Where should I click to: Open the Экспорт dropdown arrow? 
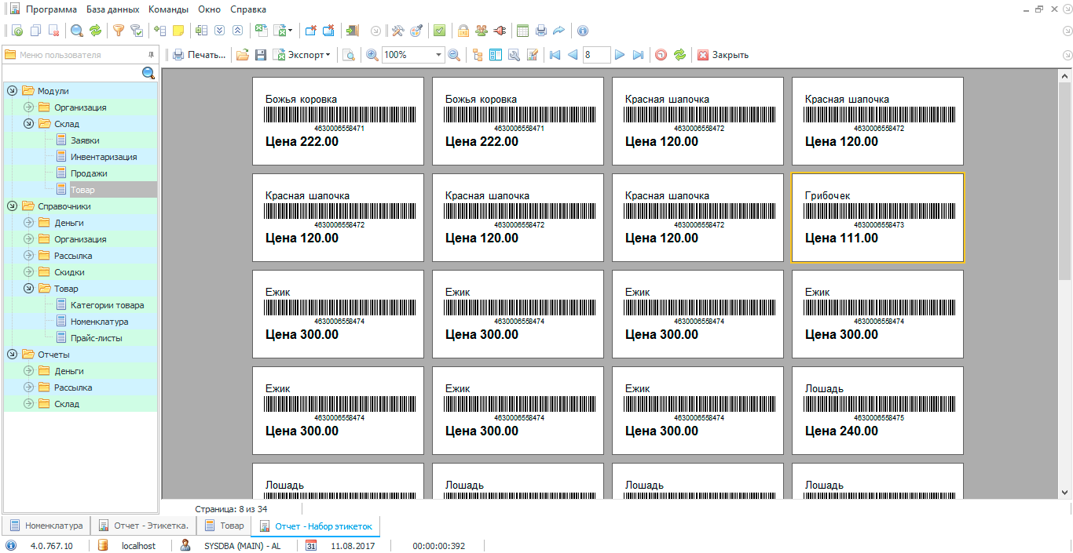pyautogui.click(x=328, y=55)
